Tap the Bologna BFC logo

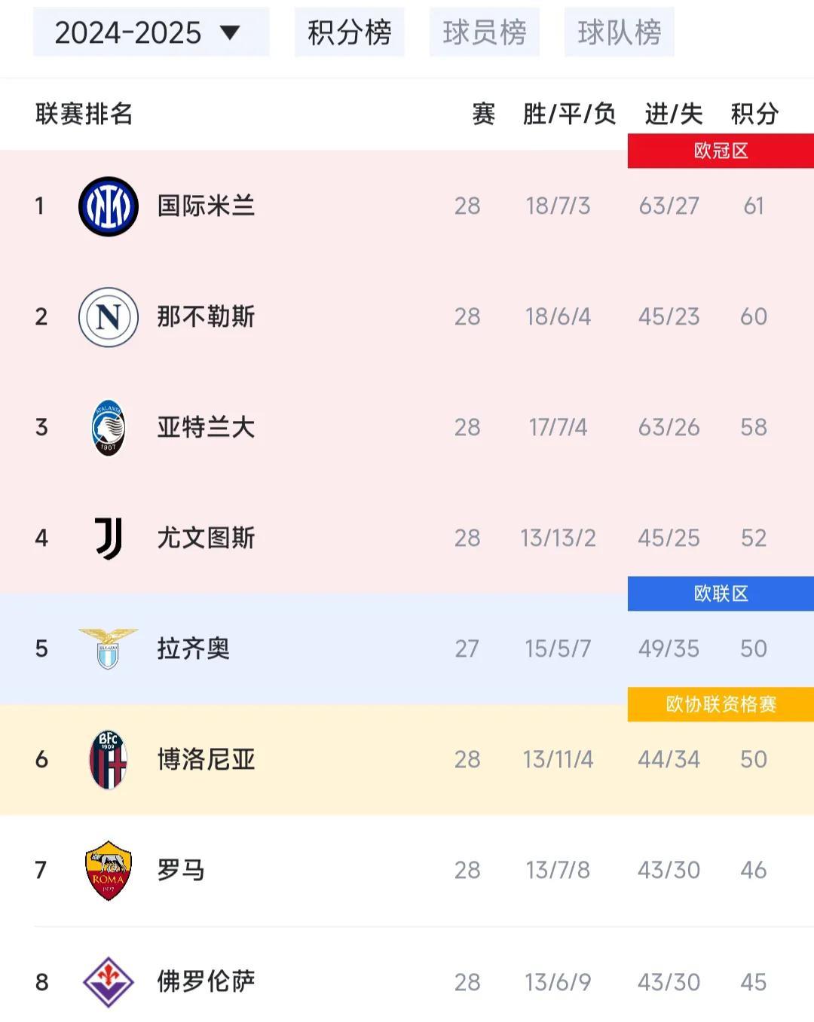109,759
